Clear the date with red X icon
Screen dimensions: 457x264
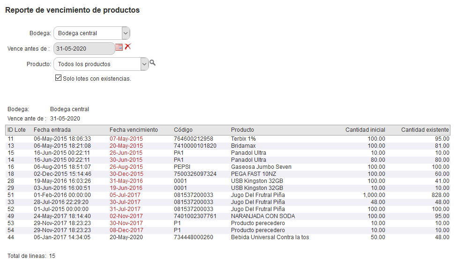127,46
